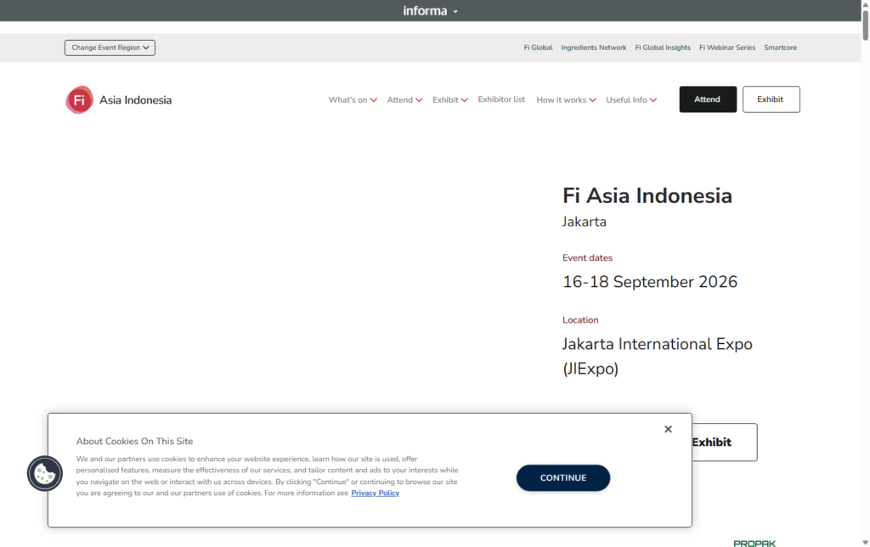Open the Privacy Policy link
This screenshot has height=547, width=870.
(375, 493)
